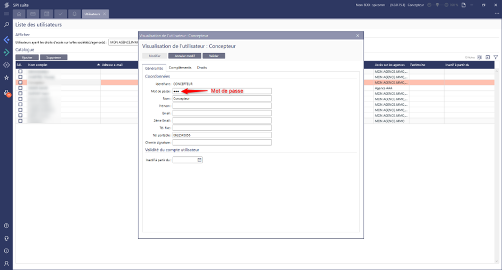Click the Valider button
The image size is (502, 270).
click(214, 56)
